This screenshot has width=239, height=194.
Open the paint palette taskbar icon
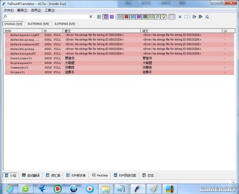[154, 189]
